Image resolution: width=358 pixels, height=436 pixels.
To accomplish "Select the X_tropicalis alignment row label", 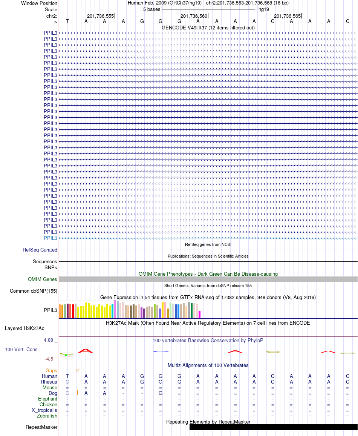I will coord(44,410).
